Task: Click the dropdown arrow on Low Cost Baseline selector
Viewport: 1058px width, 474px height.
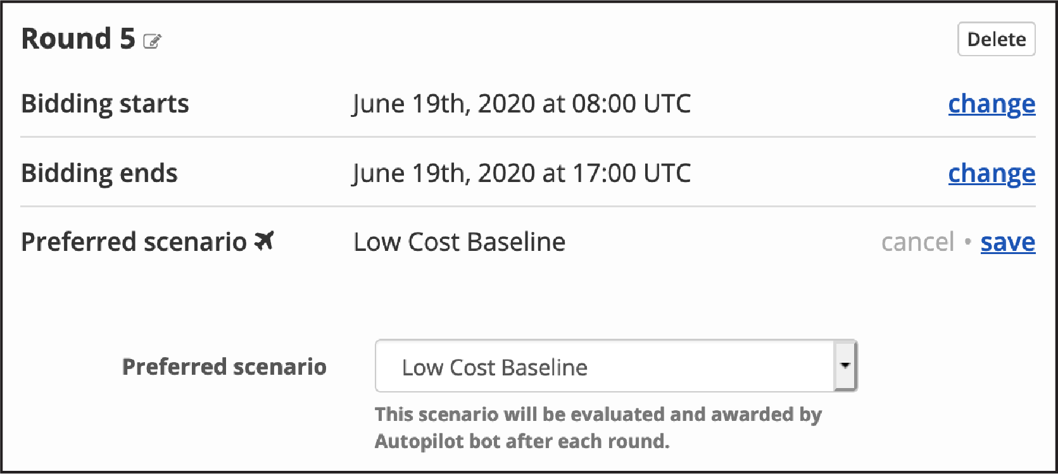Action: point(845,366)
